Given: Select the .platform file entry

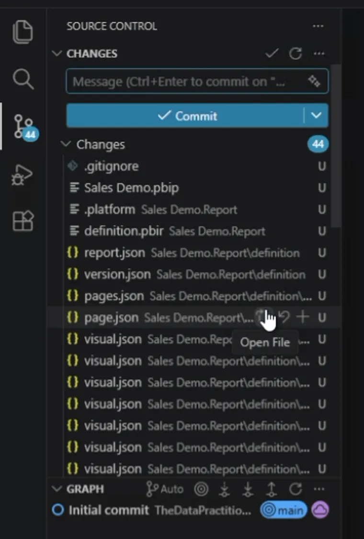Looking at the screenshot, I should (194, 210).
